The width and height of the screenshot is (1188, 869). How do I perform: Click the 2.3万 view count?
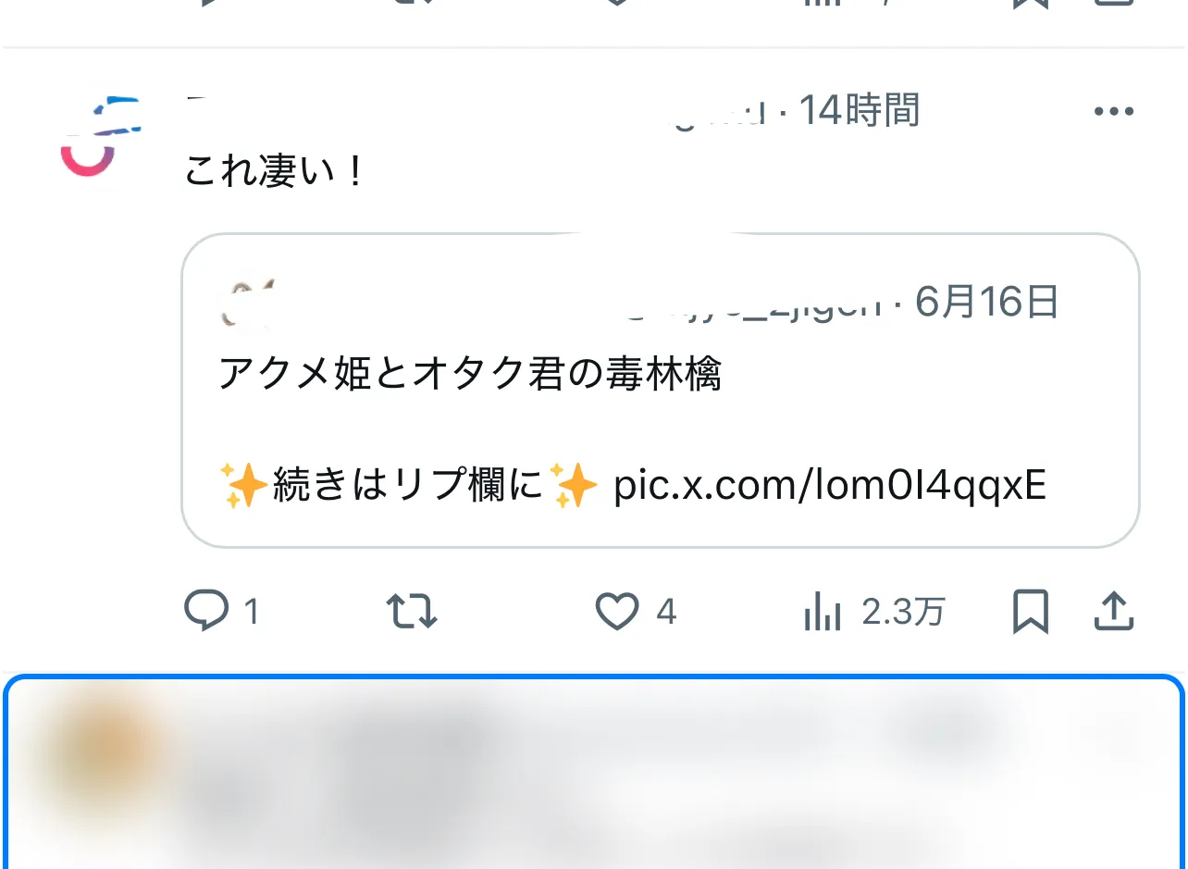[903, 612]
